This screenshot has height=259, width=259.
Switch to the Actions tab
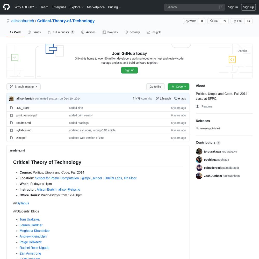[88, 32]
